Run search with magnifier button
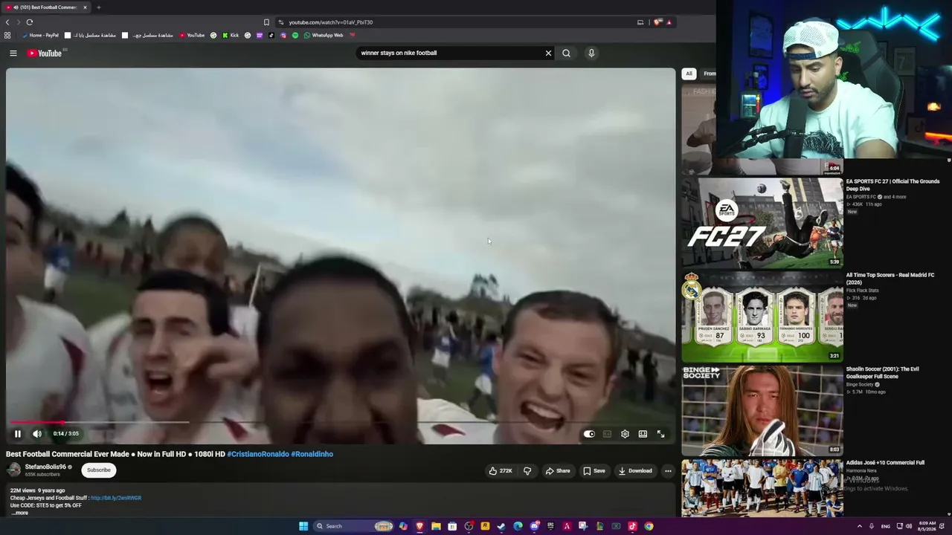The image size is (952, 535). (x=566, y=53)
